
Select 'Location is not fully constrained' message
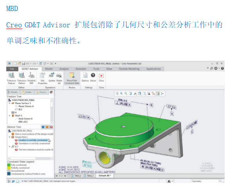(x=33, y=140)
